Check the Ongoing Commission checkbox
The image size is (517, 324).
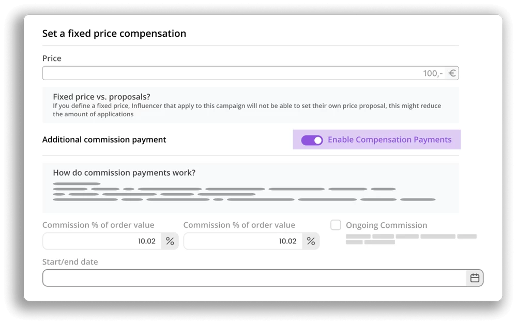[336, 225]
